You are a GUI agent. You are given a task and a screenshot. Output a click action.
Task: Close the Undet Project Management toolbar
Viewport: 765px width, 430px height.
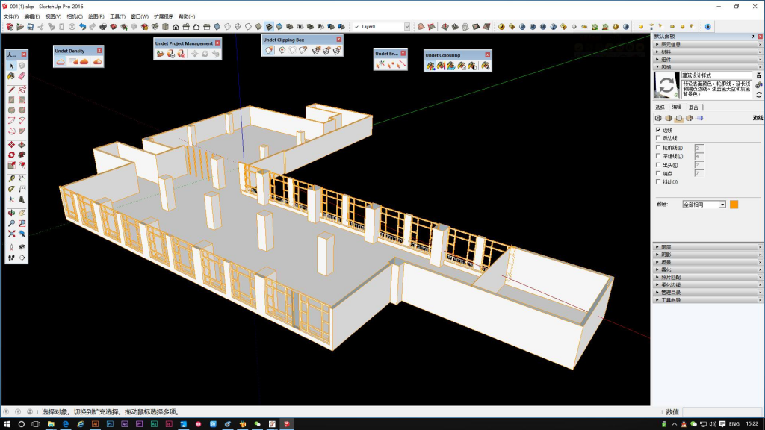coord(217,43)
